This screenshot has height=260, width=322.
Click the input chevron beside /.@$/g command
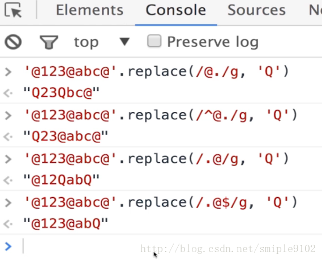pyautogui.click(x=8, y=202)
